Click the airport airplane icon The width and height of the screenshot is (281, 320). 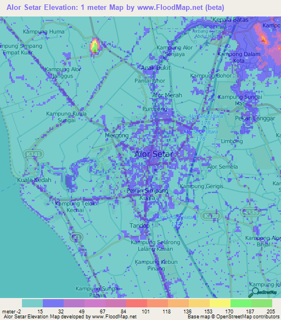tap(207, 43)
